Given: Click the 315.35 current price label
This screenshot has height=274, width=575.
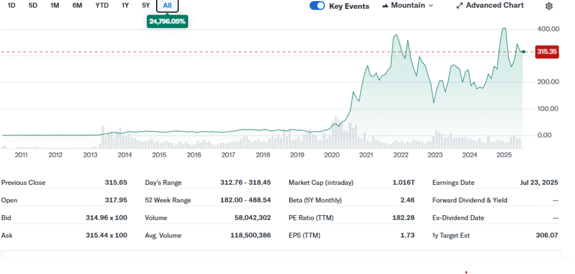Looking at the screenshot, I should pos(547,52).
